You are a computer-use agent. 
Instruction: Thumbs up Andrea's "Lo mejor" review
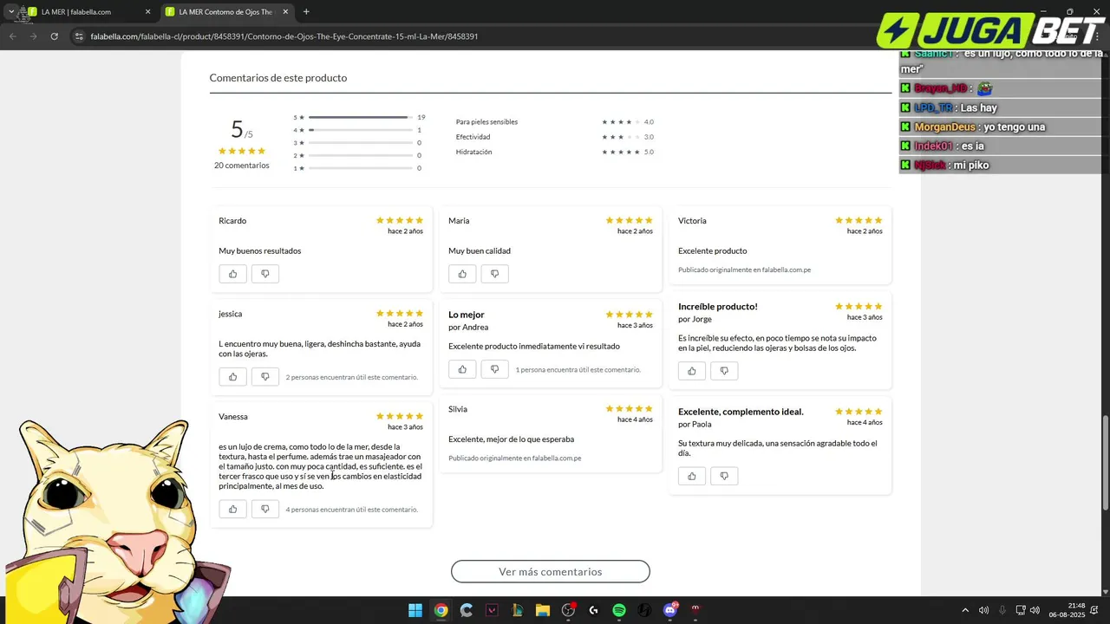point(462,369)
